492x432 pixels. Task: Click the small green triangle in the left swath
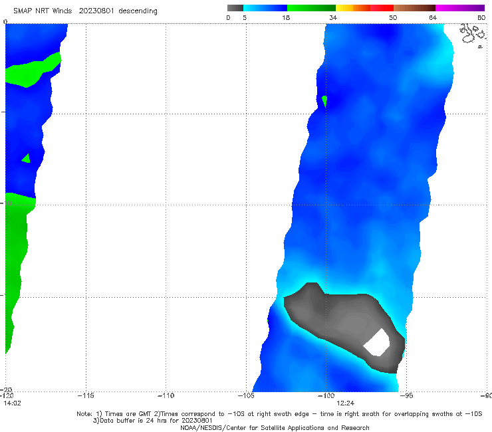click(26, 159)
